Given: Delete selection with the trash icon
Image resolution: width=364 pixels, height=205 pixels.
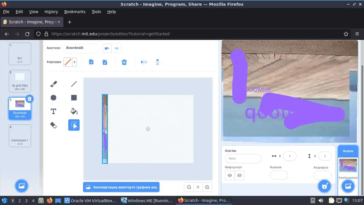Looking at the screenshot, I should [124, 62].
